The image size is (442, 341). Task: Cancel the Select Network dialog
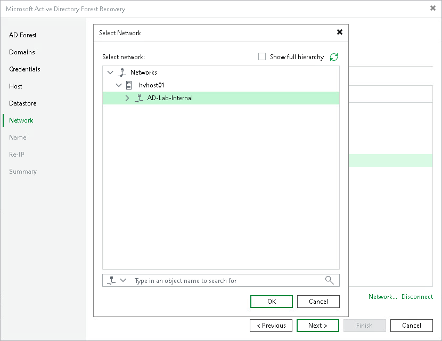(318, 302)
